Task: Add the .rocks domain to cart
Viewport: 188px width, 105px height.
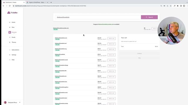Action: (112, 93)
